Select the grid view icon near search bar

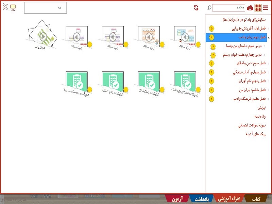click(x=258, y=8)
